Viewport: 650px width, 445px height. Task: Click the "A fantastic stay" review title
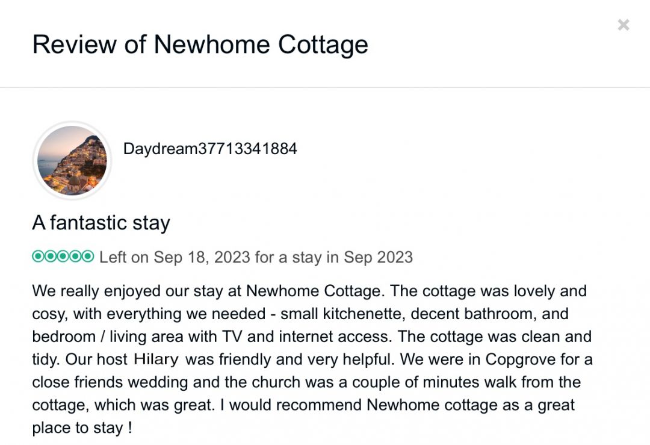click(101, 223)
